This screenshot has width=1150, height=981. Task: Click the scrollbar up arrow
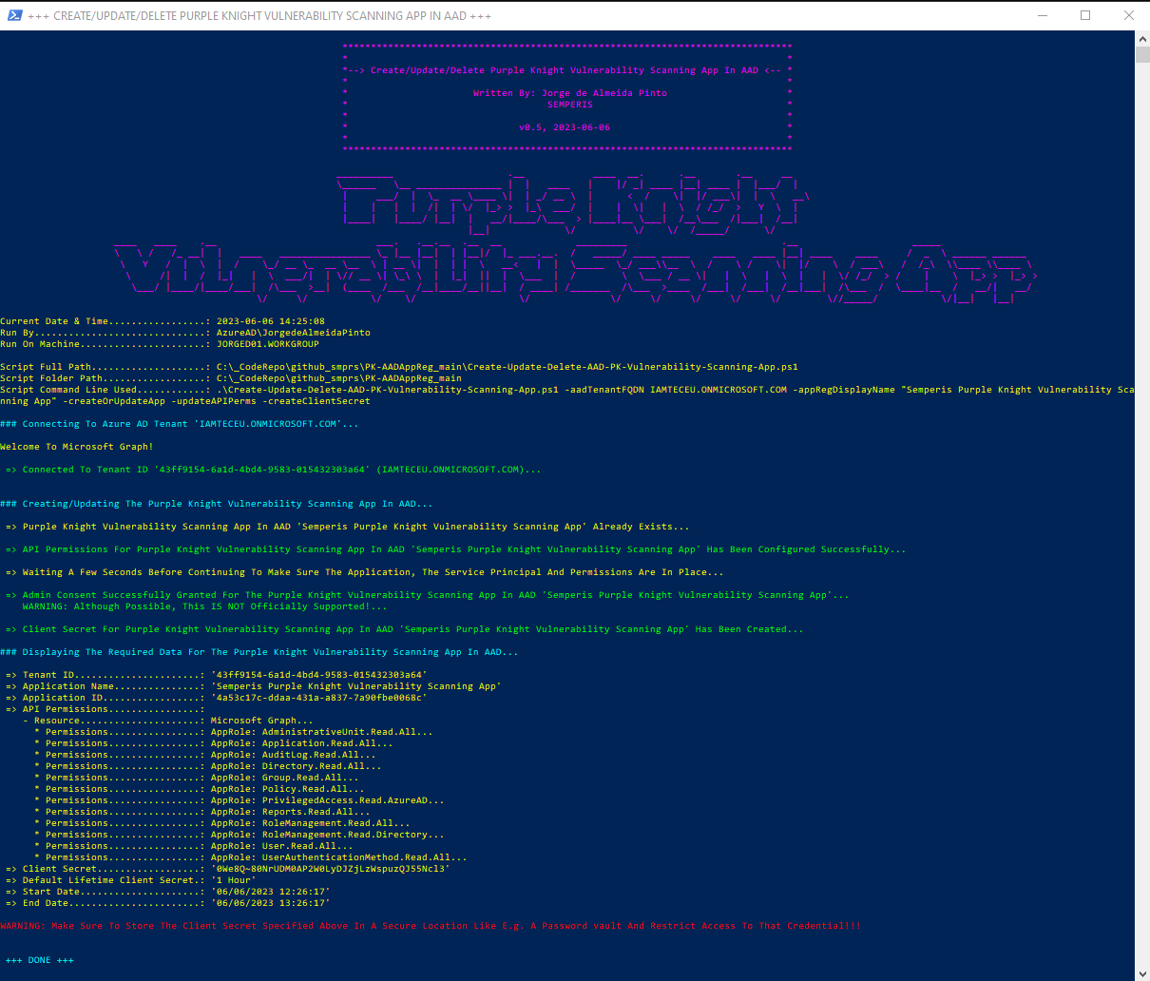coord(1142,38)
